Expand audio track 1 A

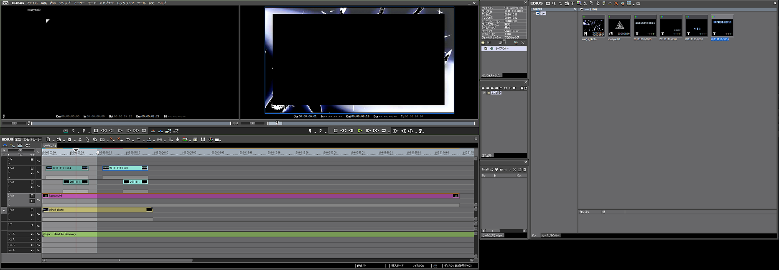click(x=9, y=234)
